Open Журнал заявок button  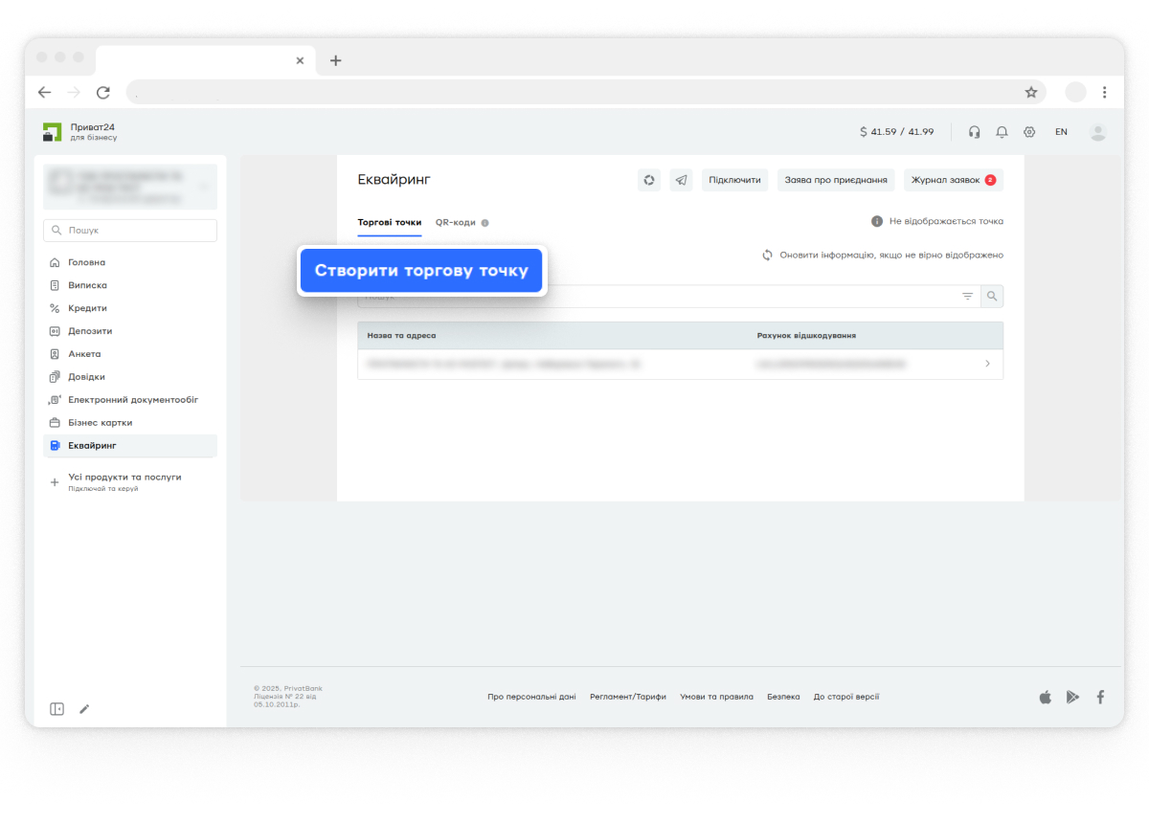pos(953,180)
